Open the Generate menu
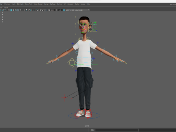The height and width of the screenshot is (132, 176). (70, 4)
